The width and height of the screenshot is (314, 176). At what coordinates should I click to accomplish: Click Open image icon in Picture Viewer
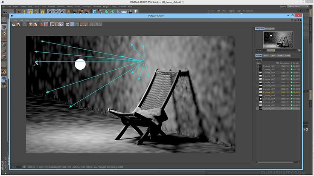14,24
